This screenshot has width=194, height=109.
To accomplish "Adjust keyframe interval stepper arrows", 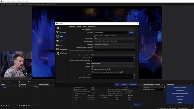I will tap(134, 61).
